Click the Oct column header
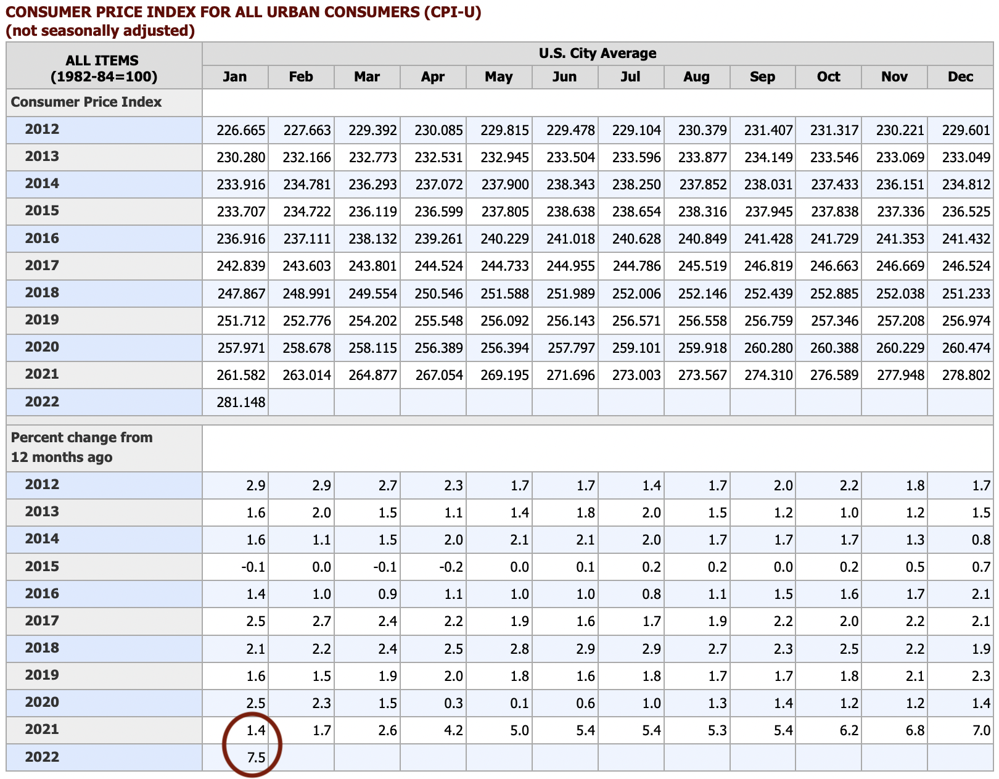Image resolution: width=999 pixels, height=779 pixels. click(829, 77)
